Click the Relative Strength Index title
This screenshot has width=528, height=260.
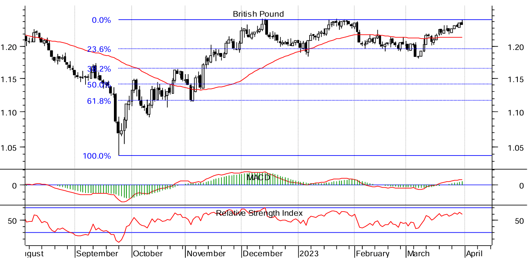259,213
